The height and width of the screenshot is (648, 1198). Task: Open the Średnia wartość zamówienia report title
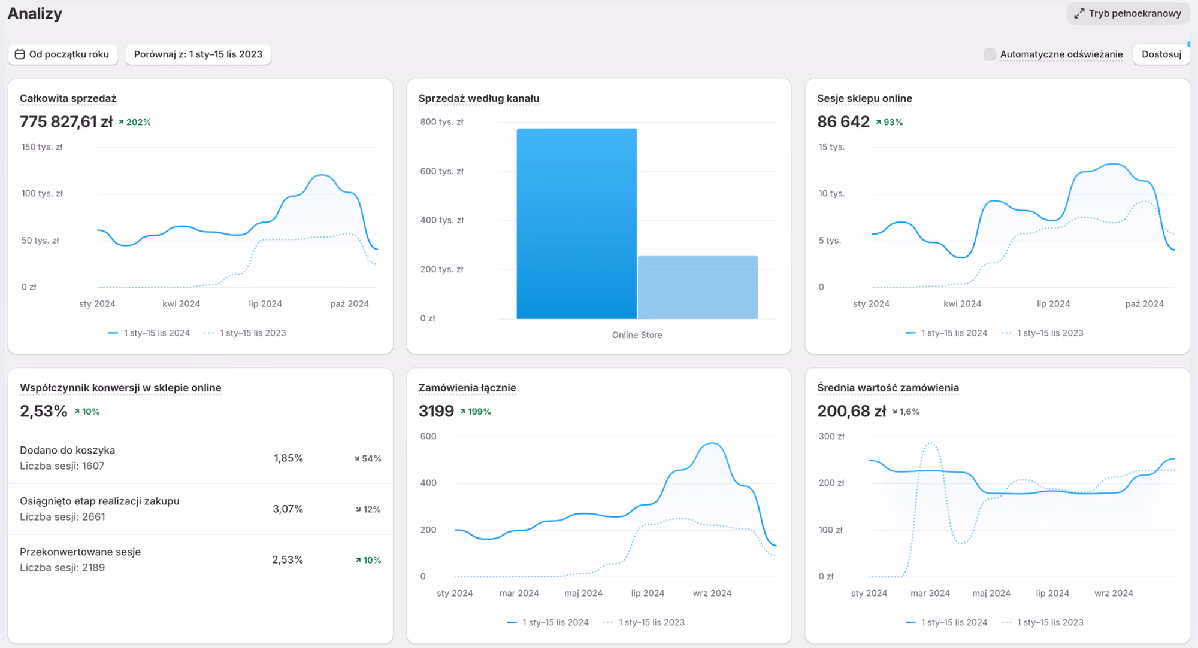point(888,388)
